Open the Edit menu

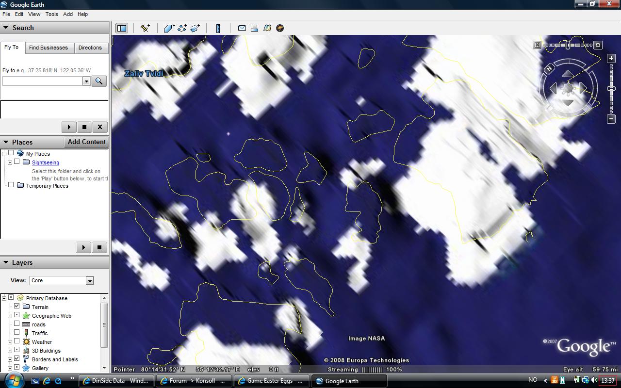click(19, 14)
